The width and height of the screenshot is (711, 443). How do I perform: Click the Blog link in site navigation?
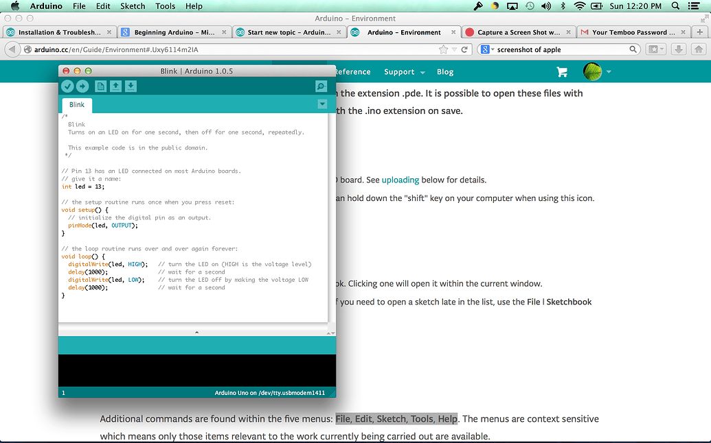tap(445, 71)
